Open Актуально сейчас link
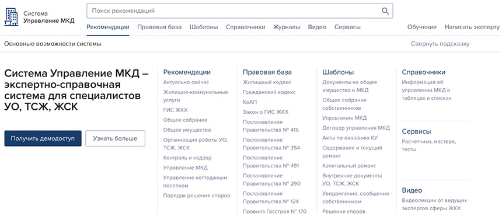This screenshot has height=216, width=502. click(186, 82)
